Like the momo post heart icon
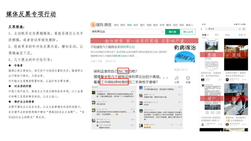 (219, 80)
